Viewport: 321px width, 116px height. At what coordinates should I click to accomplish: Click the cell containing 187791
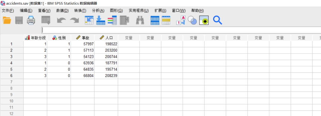click(x=106, y=63)
